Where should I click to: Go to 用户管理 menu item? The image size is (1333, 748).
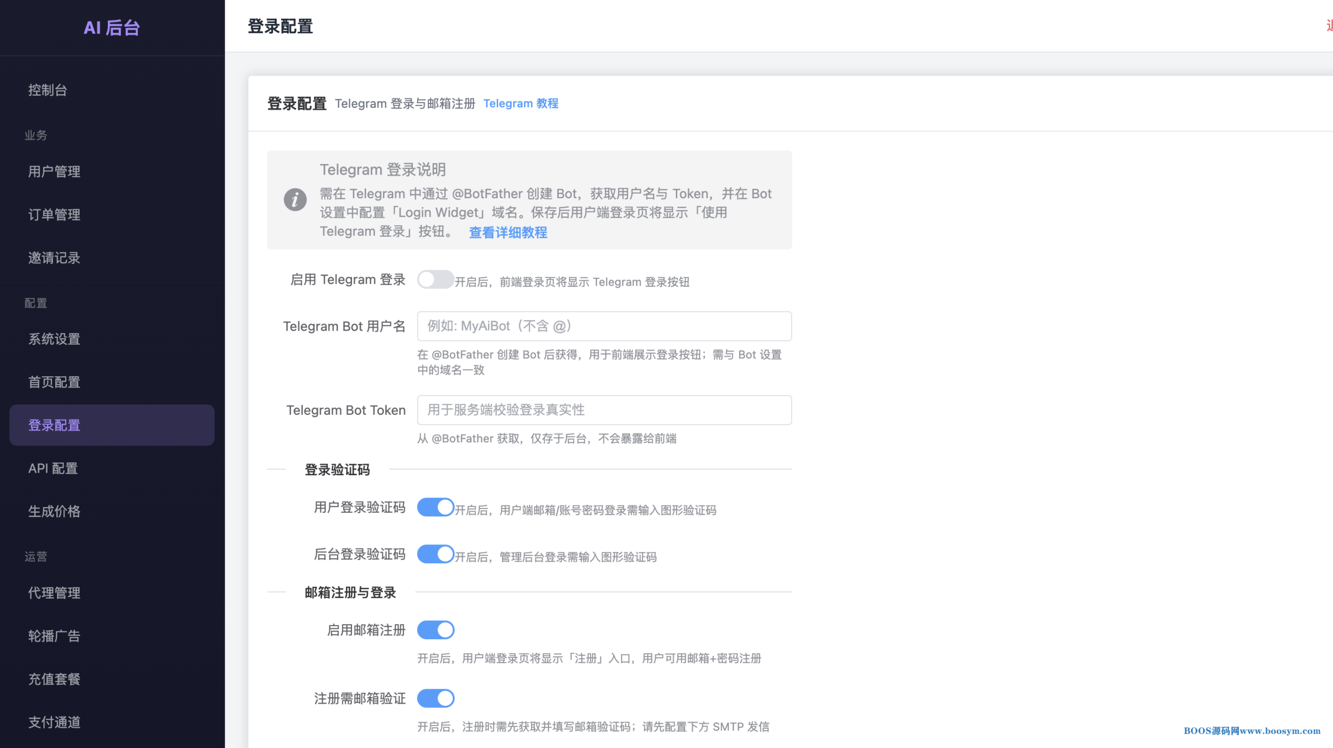point(54,172)
